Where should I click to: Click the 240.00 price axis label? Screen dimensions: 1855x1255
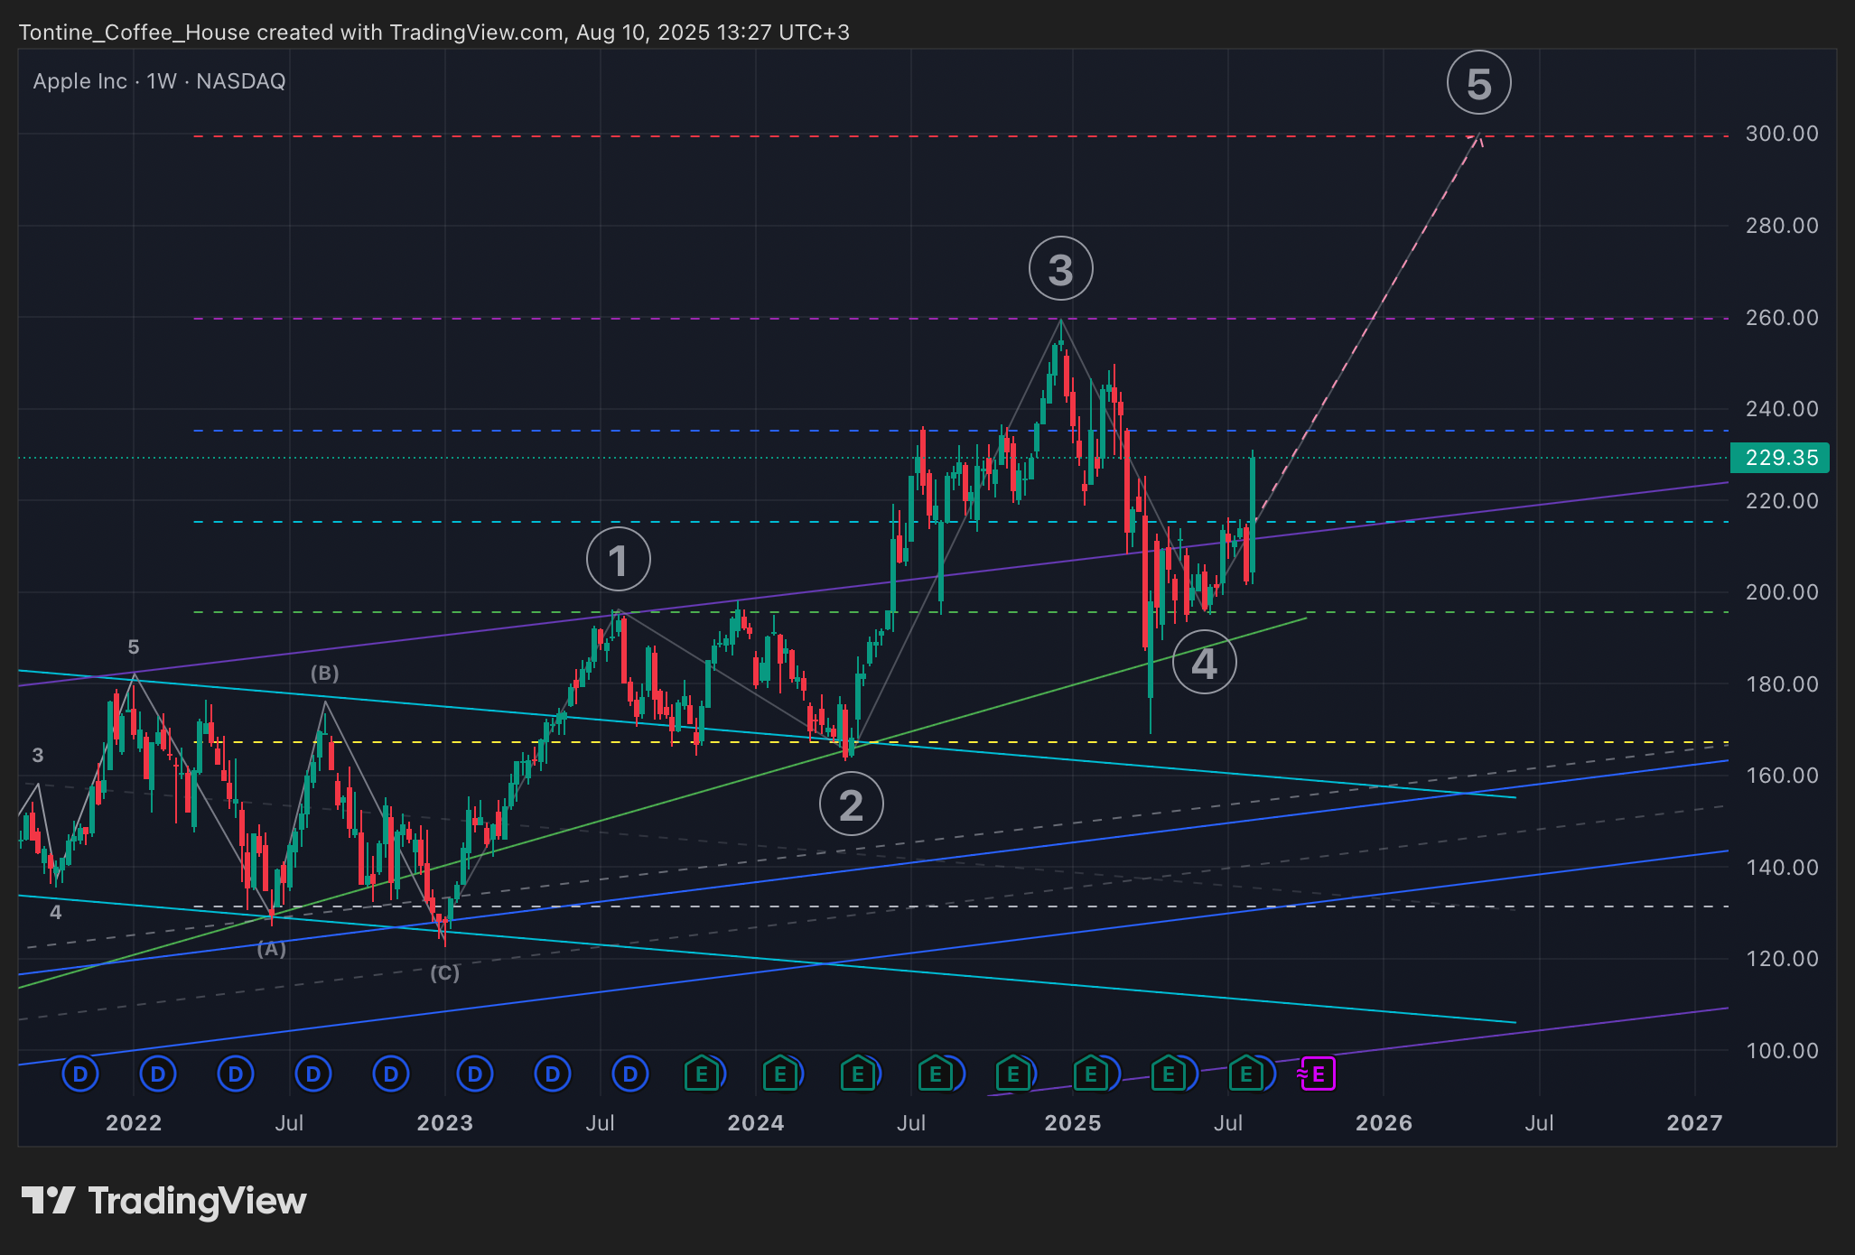tap(1782, 409)
